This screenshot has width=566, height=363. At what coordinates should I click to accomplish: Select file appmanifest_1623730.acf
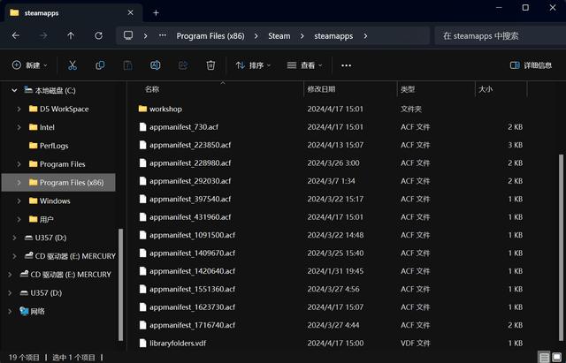coord(330,307)
